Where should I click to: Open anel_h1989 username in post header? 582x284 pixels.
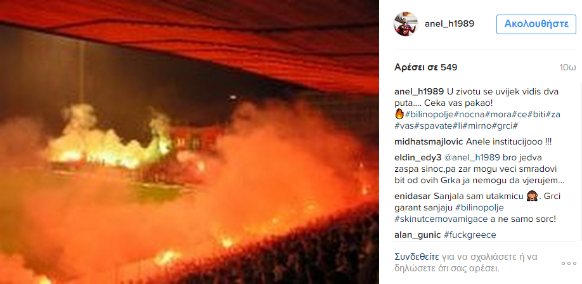(449, 23)
